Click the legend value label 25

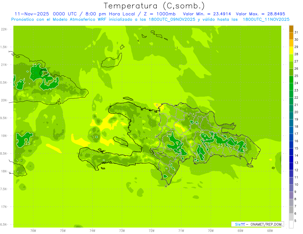(296, 76)
